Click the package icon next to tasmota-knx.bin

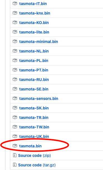point(15,13)
